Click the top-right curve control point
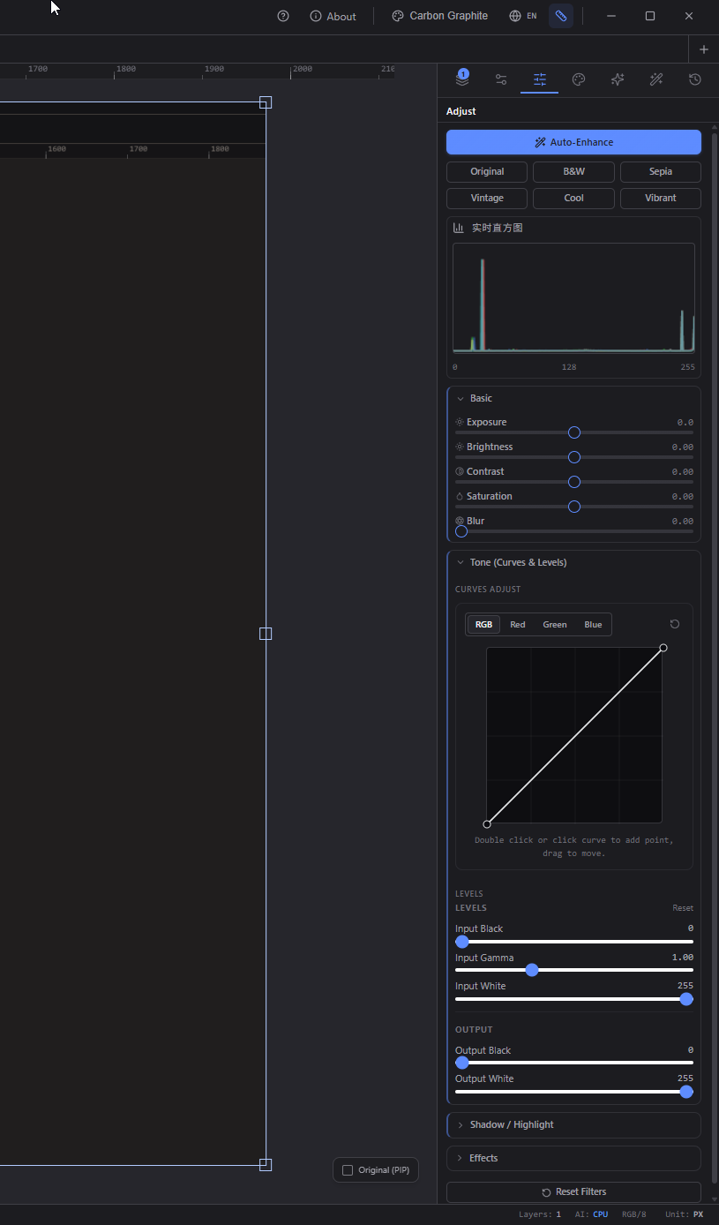 [x=663, y=648]
